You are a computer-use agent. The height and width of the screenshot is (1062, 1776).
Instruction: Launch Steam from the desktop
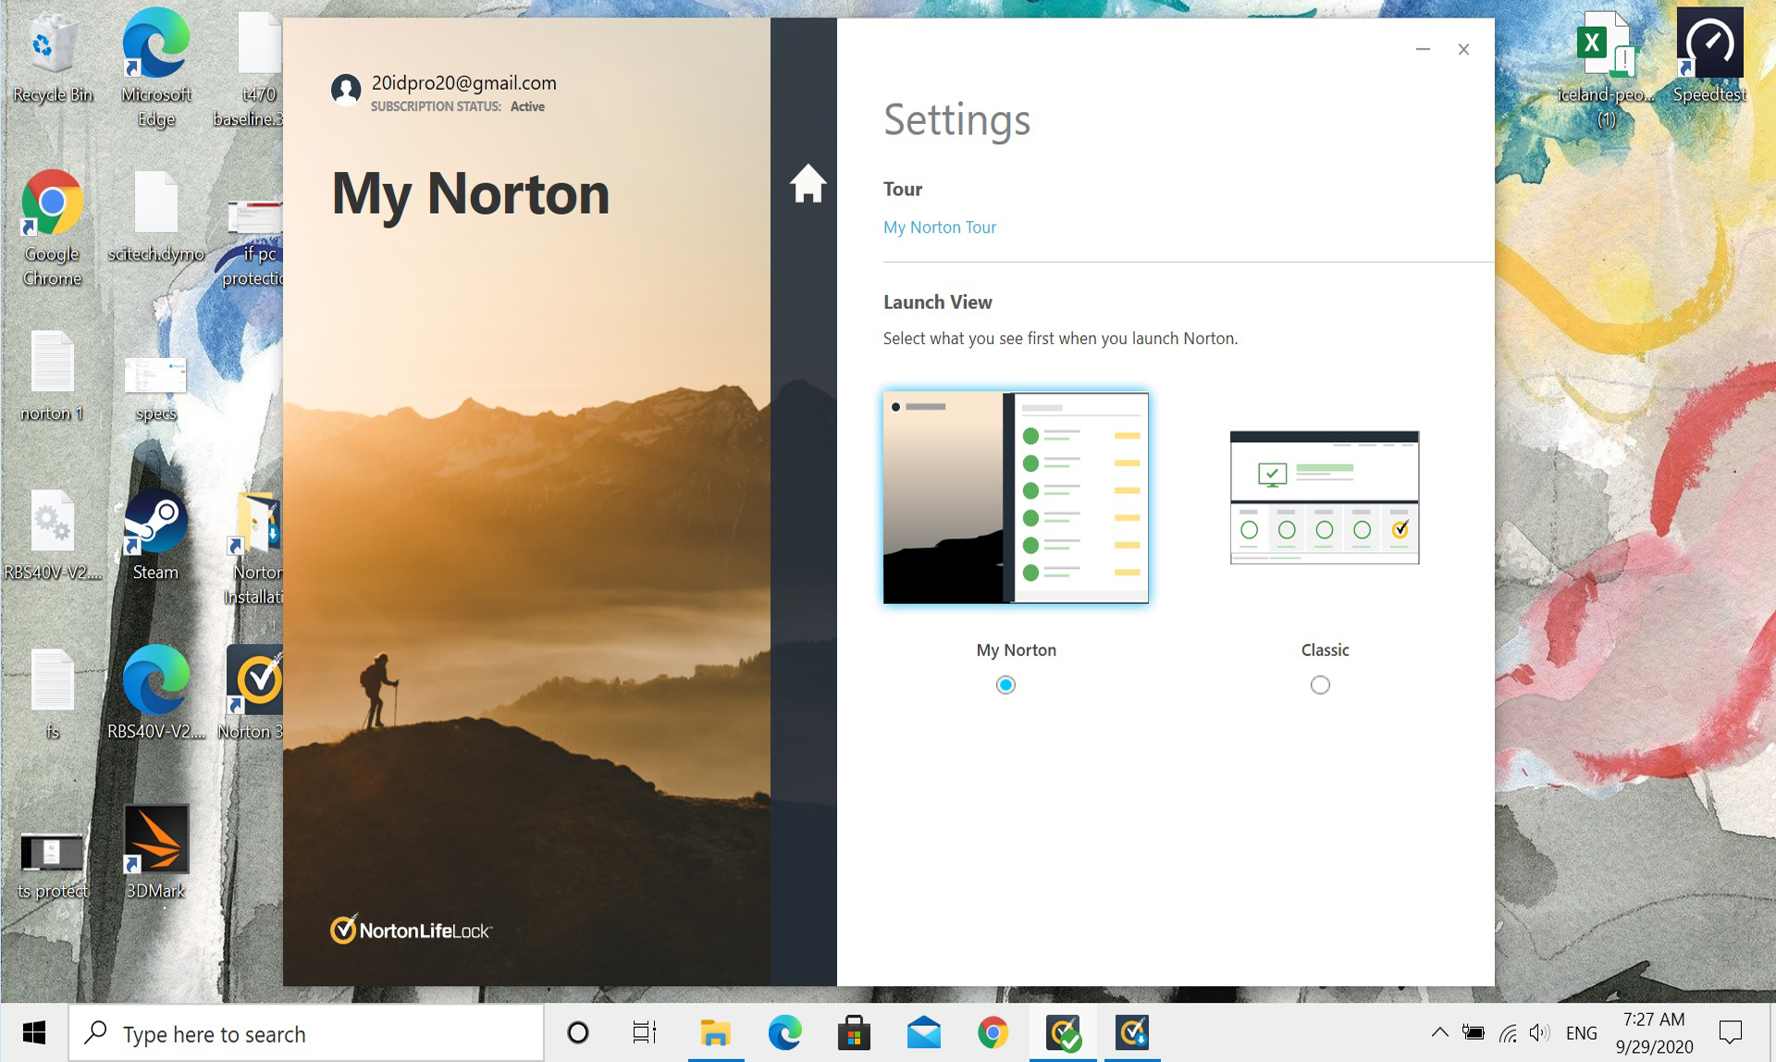(156, 537)
